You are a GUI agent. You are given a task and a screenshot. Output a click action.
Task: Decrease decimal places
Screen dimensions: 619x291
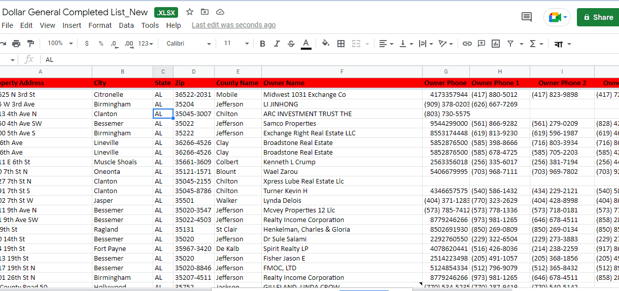pyautogui.click(x=114, y=44)
